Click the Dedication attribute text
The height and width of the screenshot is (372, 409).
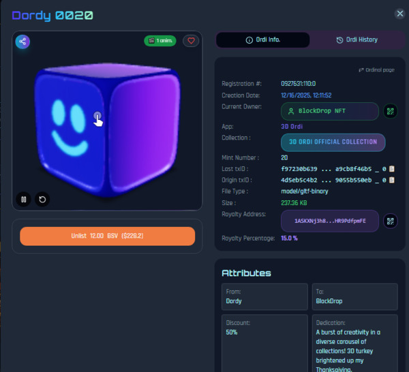(x=348, y=351)
